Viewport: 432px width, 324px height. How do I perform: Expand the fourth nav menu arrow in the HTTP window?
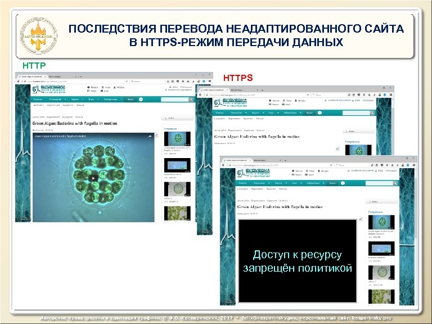point(98,99)
